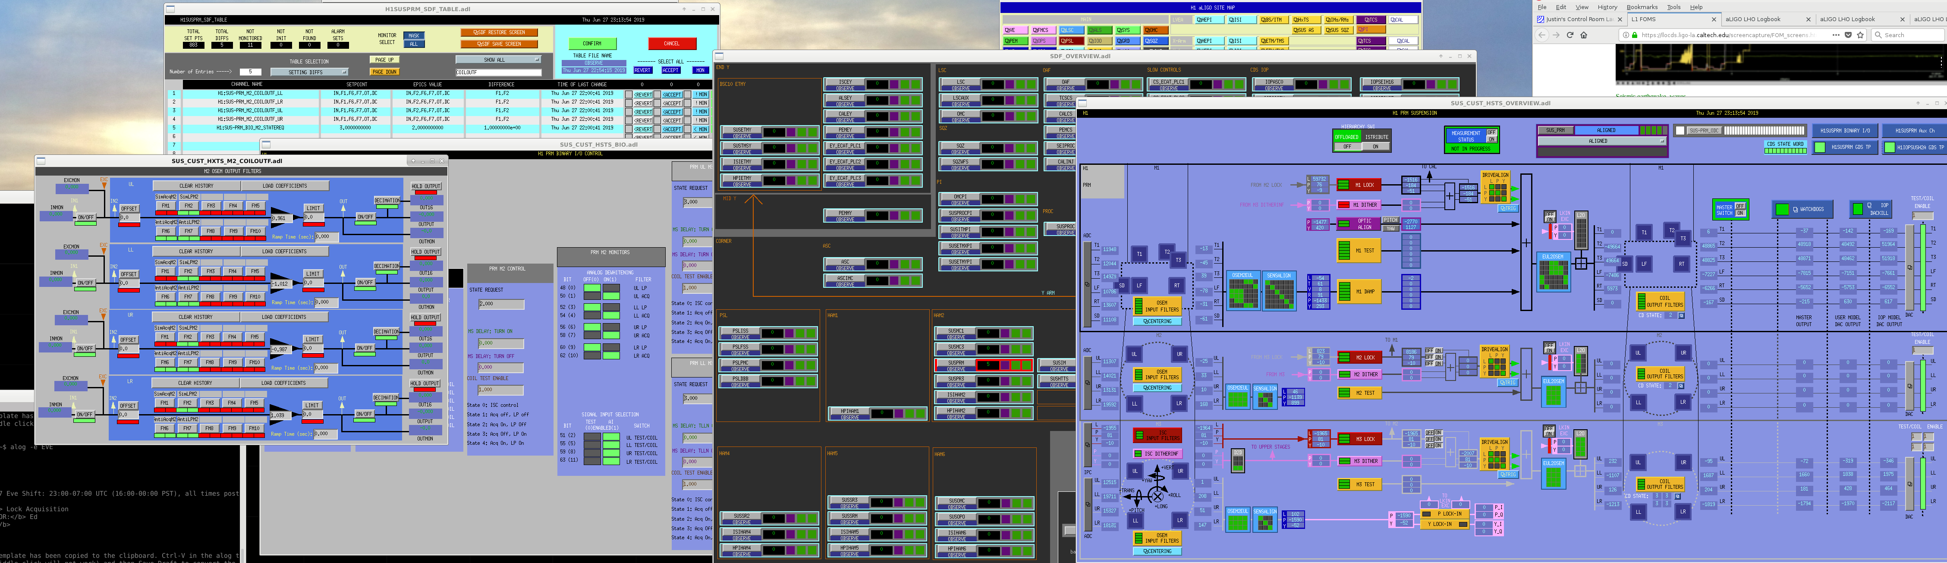1947x563 pixels.
Task: Turn Measurement Status ON
Action: tap(1491, 139)
